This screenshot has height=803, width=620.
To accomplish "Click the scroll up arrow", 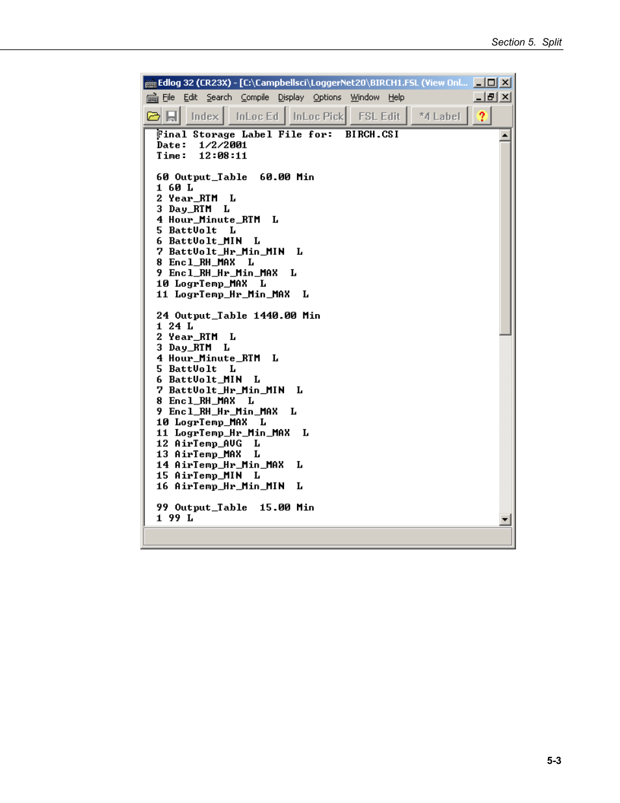I will pos(505,135).
